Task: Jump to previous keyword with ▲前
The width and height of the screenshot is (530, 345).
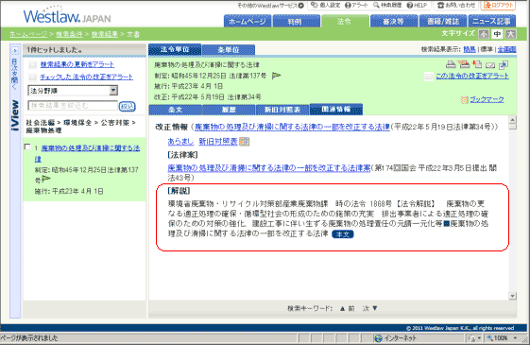Action: tap(348, 308)
